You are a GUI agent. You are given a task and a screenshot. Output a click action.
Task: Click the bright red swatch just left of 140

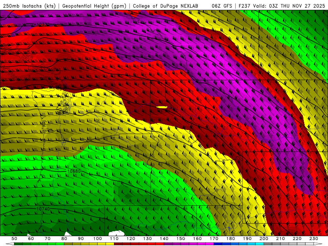[160, 244]
